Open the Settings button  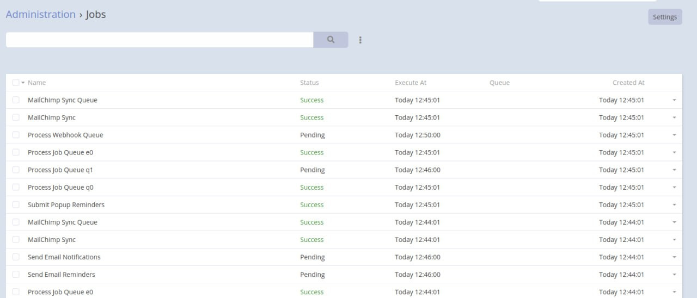coord(664,17)
